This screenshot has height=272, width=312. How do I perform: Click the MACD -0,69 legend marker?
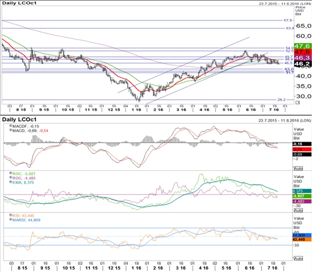6,131
